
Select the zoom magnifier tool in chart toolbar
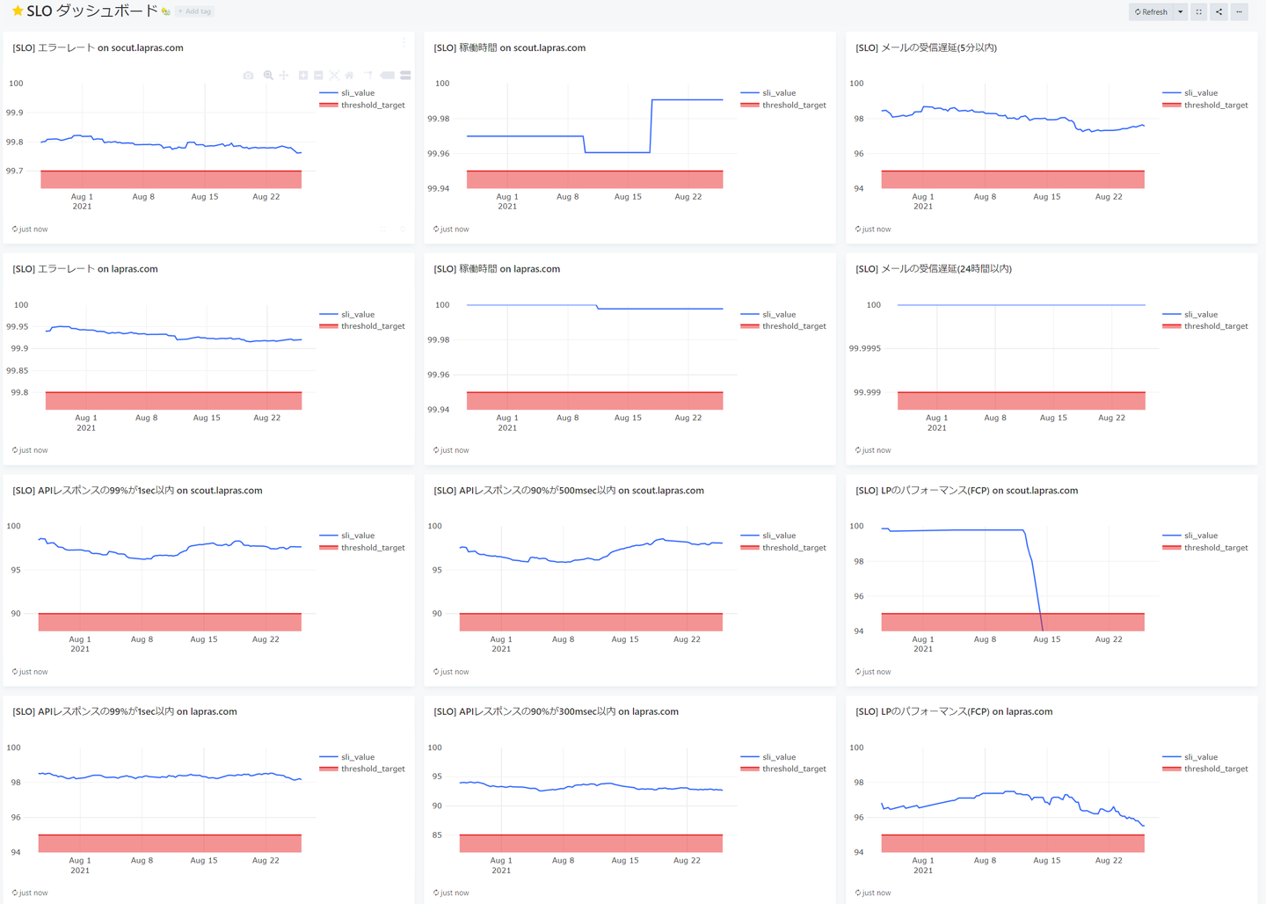pyautogui.click(x=268, y=75)
